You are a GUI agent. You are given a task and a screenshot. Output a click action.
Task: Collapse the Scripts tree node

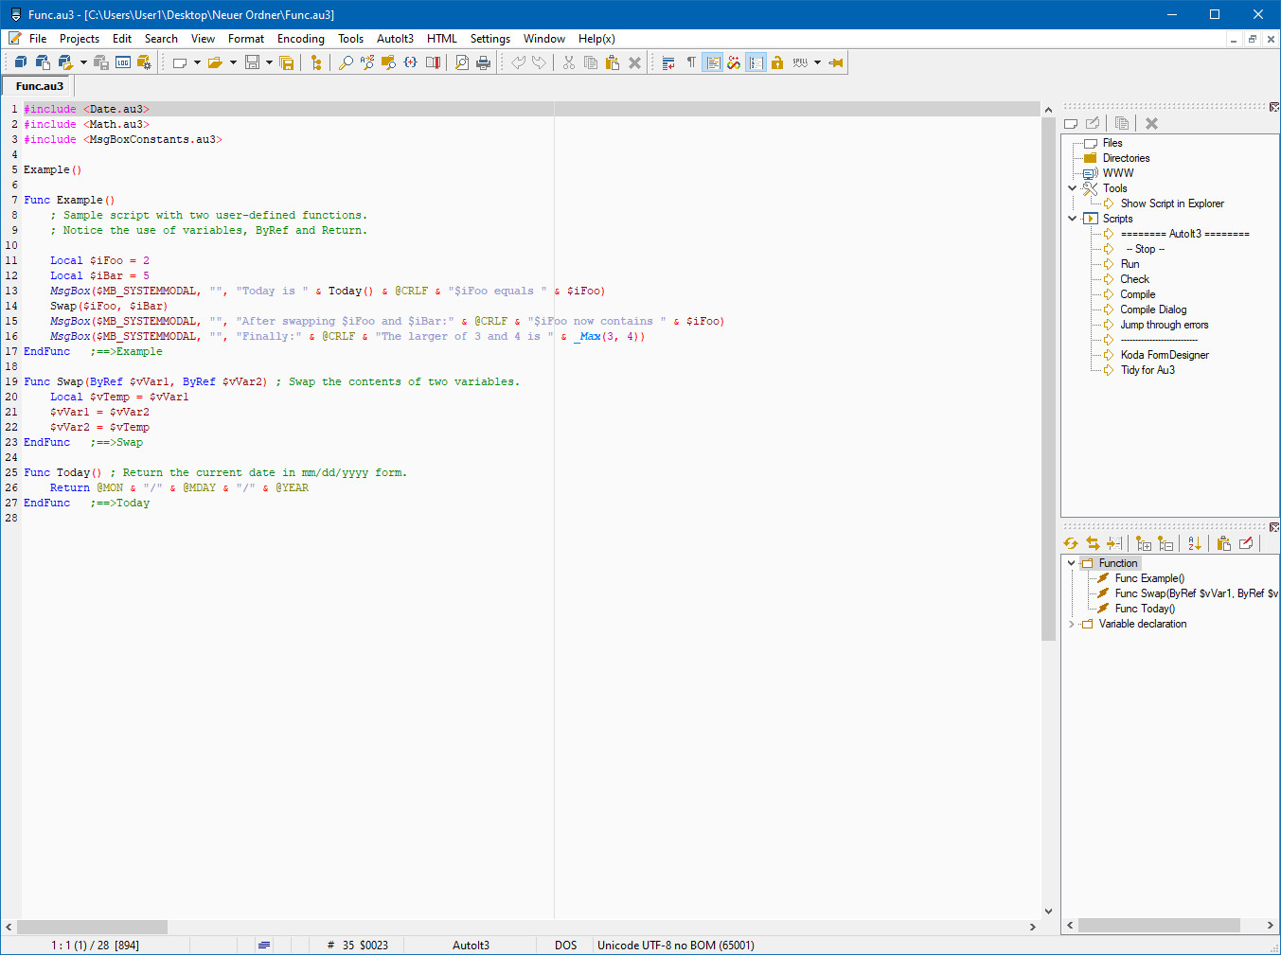pyautogui.click(x=1072, y=219)
